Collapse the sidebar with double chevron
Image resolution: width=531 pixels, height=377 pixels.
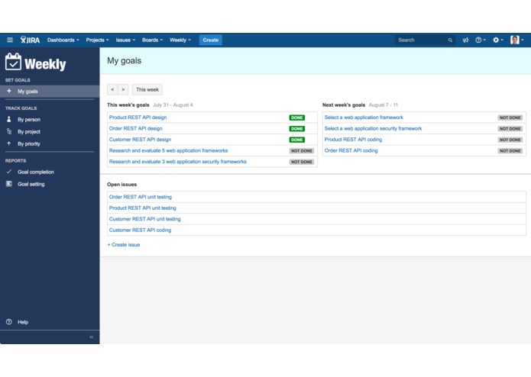(x=92, y=337)
